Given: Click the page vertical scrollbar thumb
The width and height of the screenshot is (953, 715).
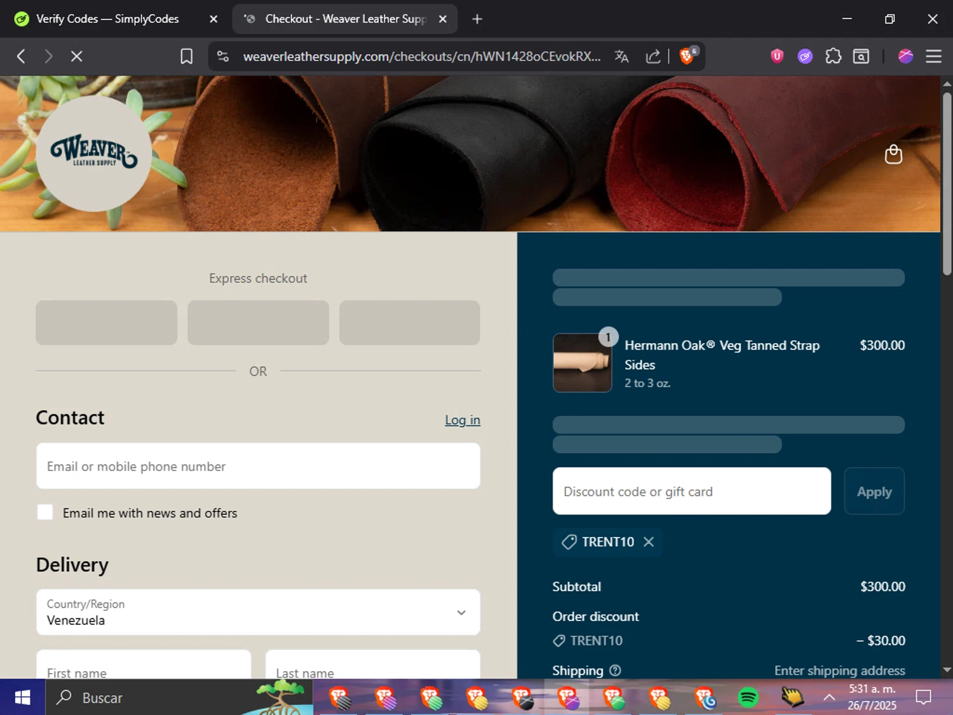Looking at the screenshot, I should click(x=947, y=184).
